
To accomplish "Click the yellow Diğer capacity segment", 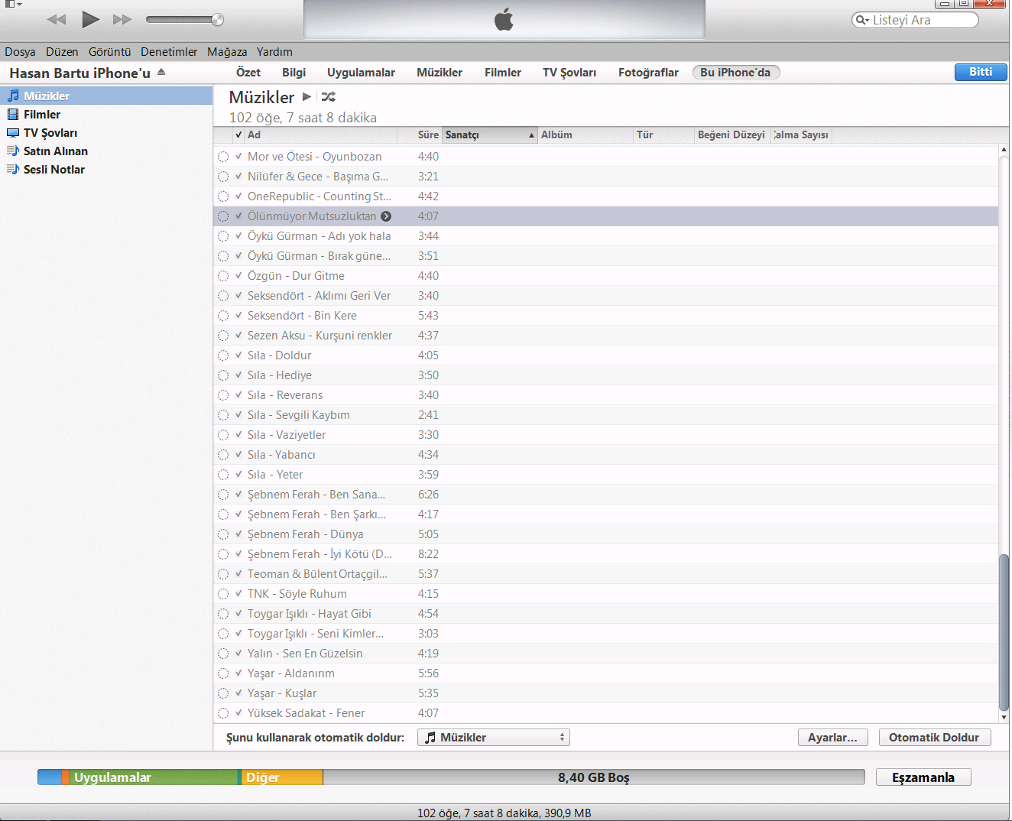I will (282, 777).
